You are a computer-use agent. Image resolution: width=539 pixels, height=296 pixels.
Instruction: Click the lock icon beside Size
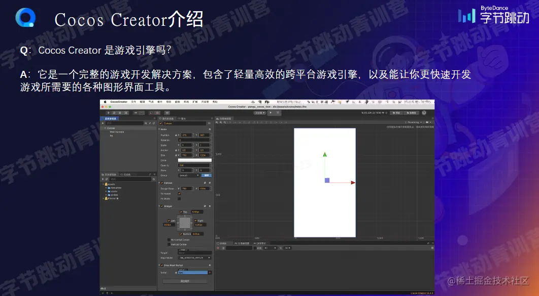(x=176, y=155)
